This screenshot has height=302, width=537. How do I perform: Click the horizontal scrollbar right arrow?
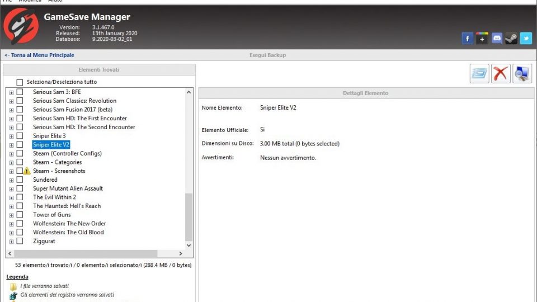[180, 254]
